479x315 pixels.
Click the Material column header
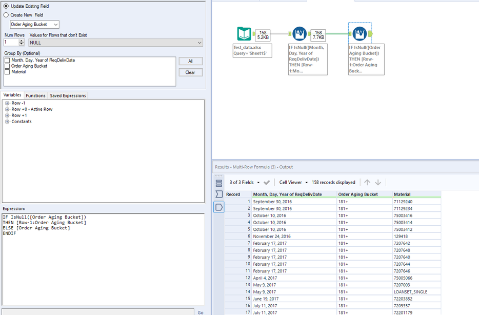click(416, 194)
